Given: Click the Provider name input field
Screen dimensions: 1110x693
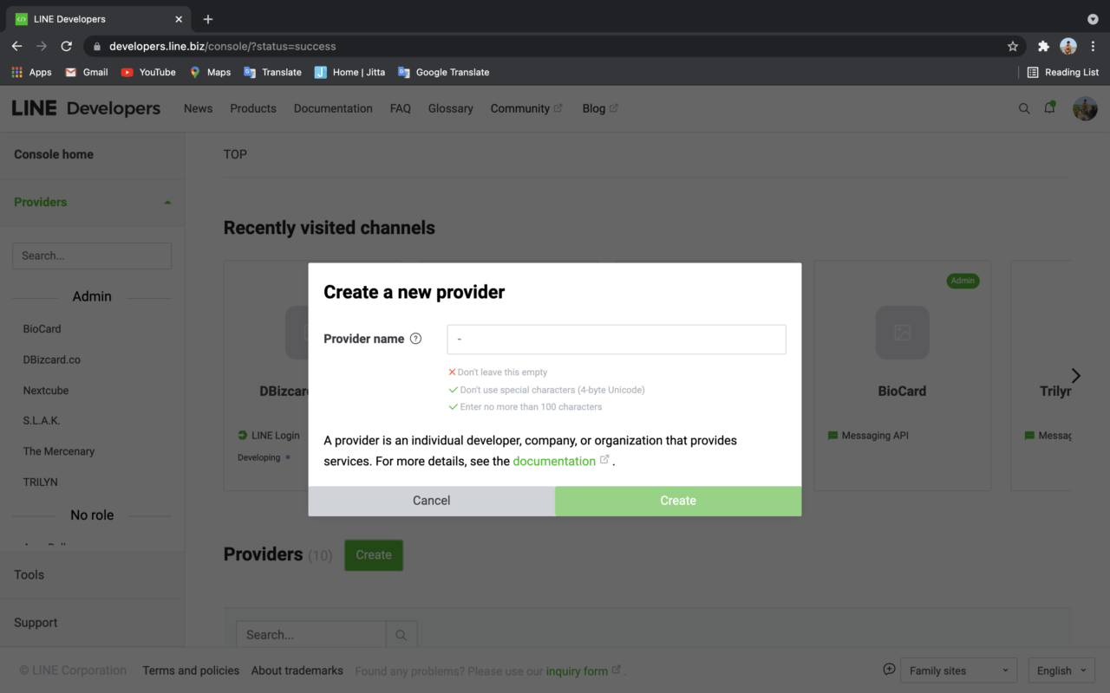Looking at the screenshot, I should point(616,340).
